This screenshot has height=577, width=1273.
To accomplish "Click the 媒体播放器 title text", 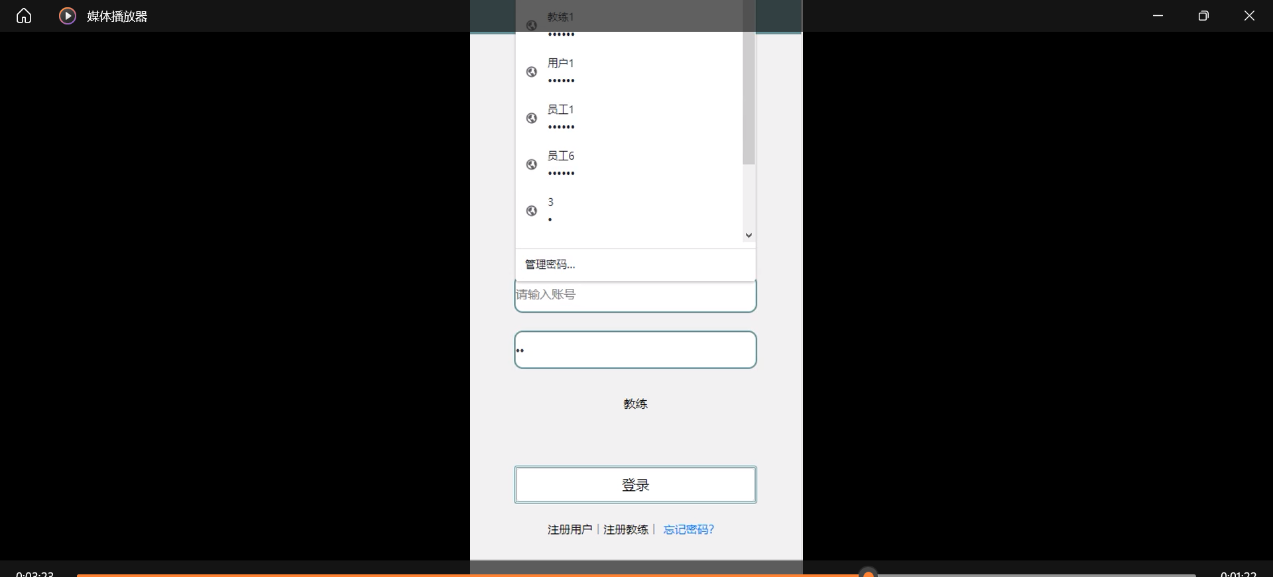I will 117,17.
